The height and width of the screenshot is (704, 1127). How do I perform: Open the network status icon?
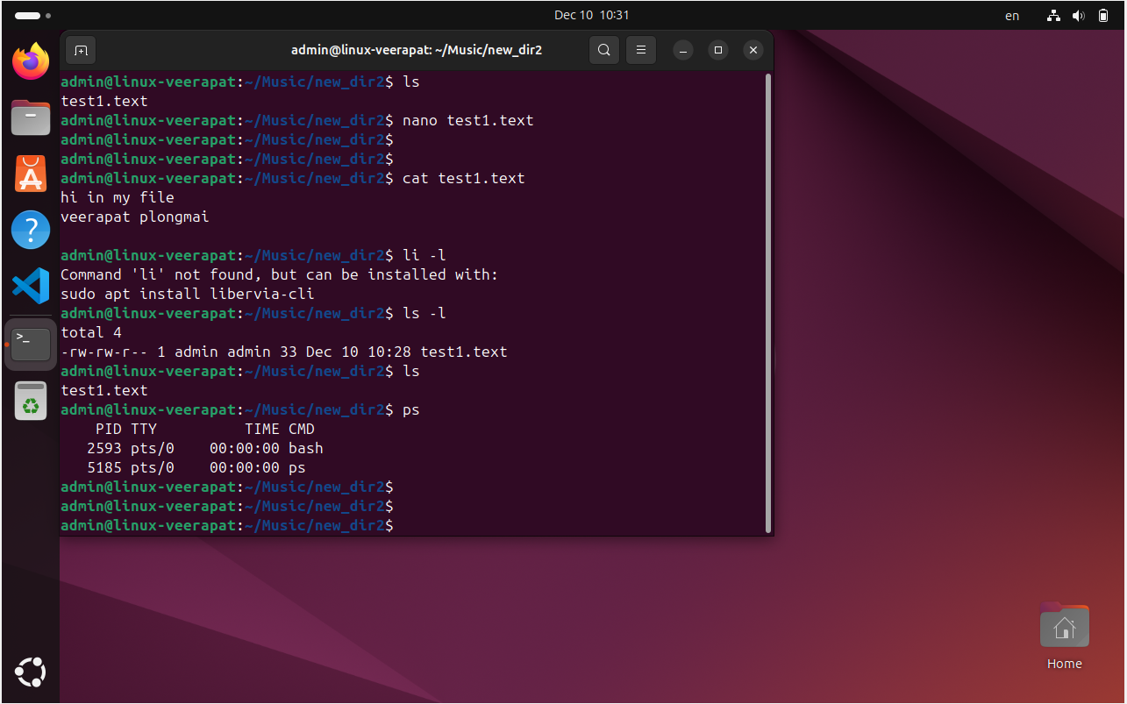(1054, 15)
